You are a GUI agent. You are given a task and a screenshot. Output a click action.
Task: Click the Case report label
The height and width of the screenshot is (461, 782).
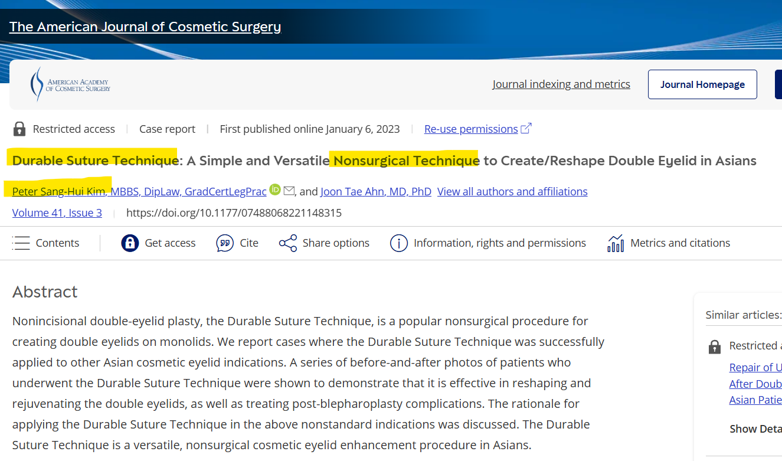[x=167, y=129]
